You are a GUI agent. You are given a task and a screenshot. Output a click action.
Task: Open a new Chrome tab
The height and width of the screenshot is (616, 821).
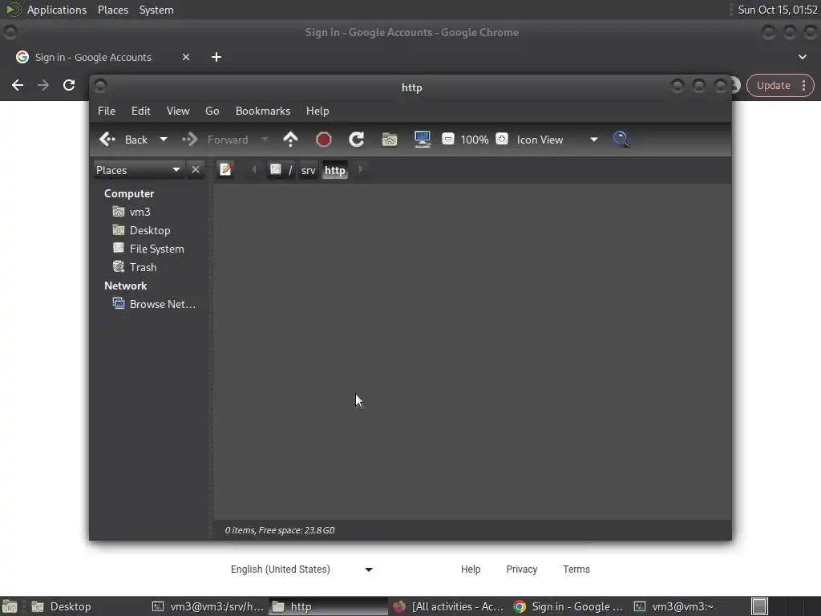tap(216, 57)
